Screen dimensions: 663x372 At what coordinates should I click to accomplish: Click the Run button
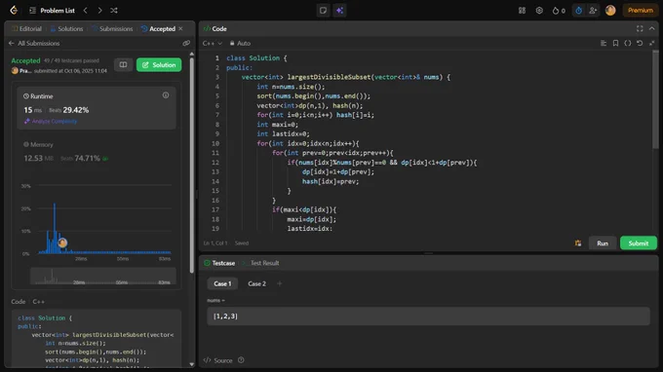603,243
